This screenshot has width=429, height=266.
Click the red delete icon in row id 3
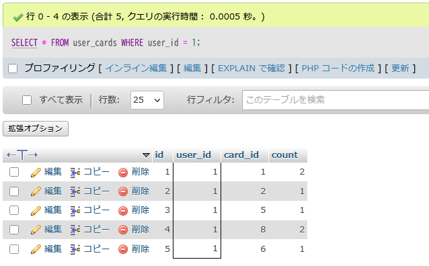point(123,211)
